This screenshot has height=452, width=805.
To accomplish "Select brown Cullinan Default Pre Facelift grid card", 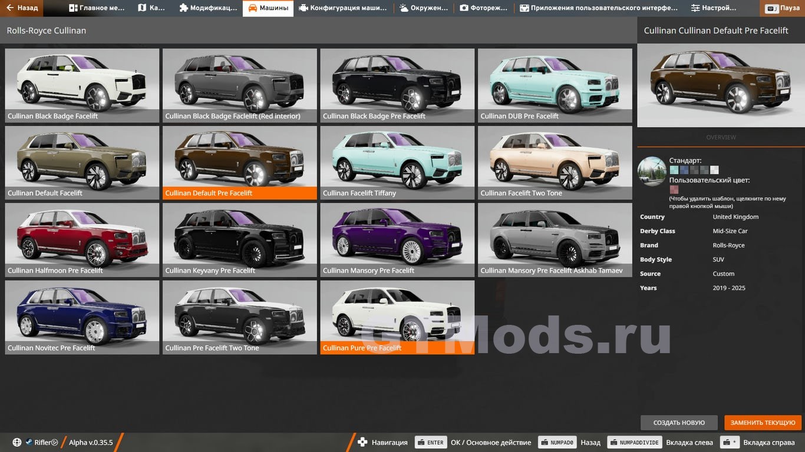I will (x=240, y=162).
